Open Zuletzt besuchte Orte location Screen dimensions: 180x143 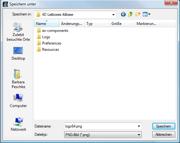(x=18, y=32)
